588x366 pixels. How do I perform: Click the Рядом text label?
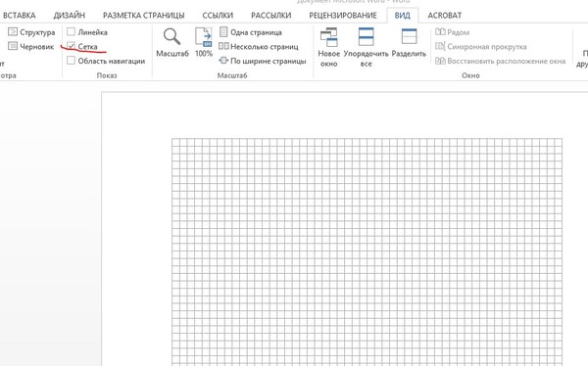pos(459,32)
